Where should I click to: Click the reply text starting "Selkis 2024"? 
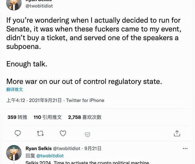click(x=87, y=162)
